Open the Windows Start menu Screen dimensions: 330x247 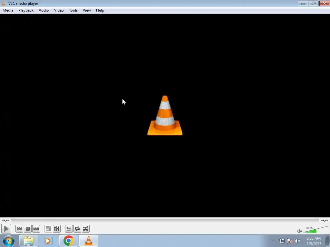point(9,241)
